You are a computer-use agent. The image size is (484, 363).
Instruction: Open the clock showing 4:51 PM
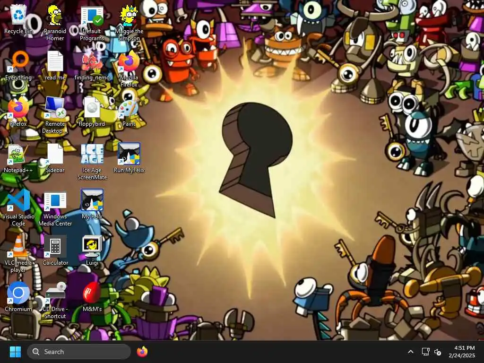pyautogui.click(x=462, y=352)
